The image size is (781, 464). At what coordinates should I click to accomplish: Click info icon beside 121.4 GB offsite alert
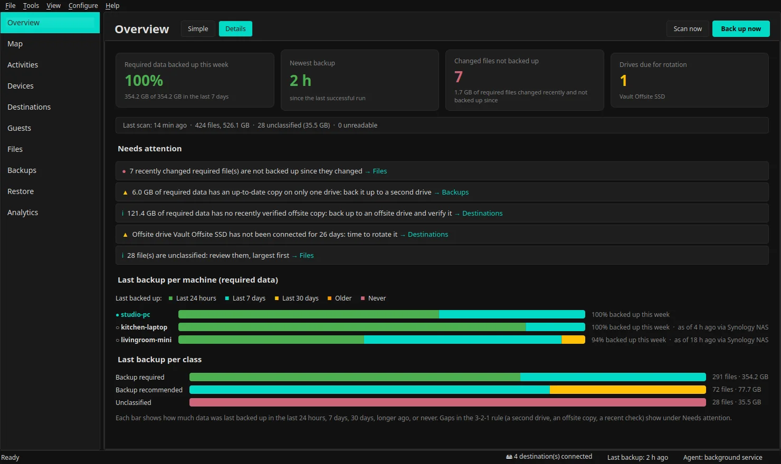[123, 214]
